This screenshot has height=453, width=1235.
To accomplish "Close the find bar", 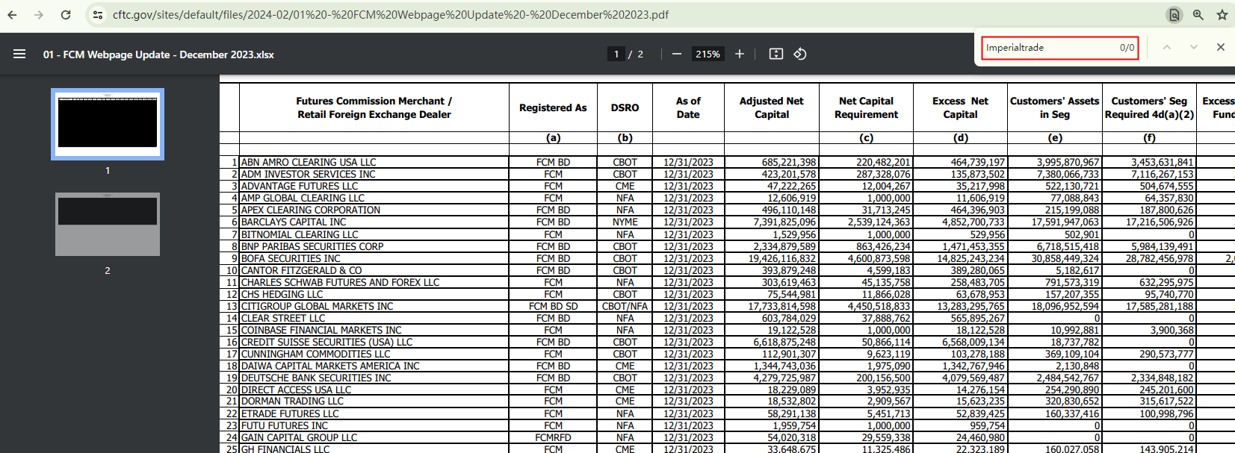I will 1221,47.
